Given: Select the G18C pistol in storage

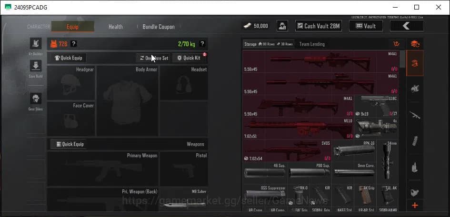Looking at the screenshot, I should (x=376, y=106).
